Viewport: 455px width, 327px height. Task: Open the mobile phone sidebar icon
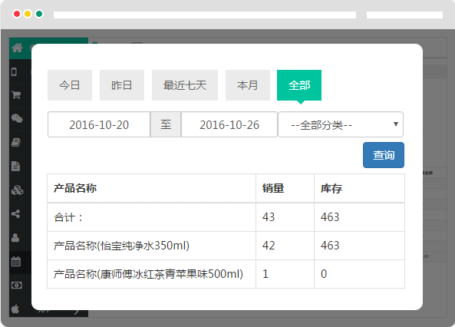click(14, 71)
